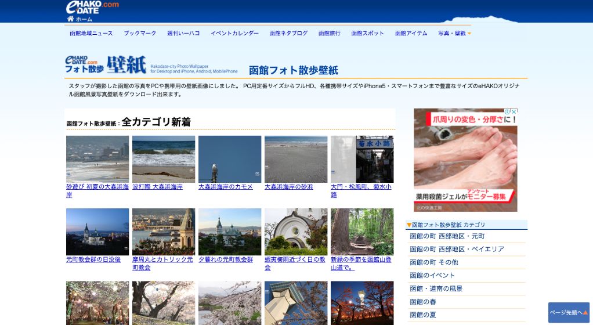593x325 pixels.
Task: Click the orange triangle beside カテゴリ heading
Action: pos(408,225)
